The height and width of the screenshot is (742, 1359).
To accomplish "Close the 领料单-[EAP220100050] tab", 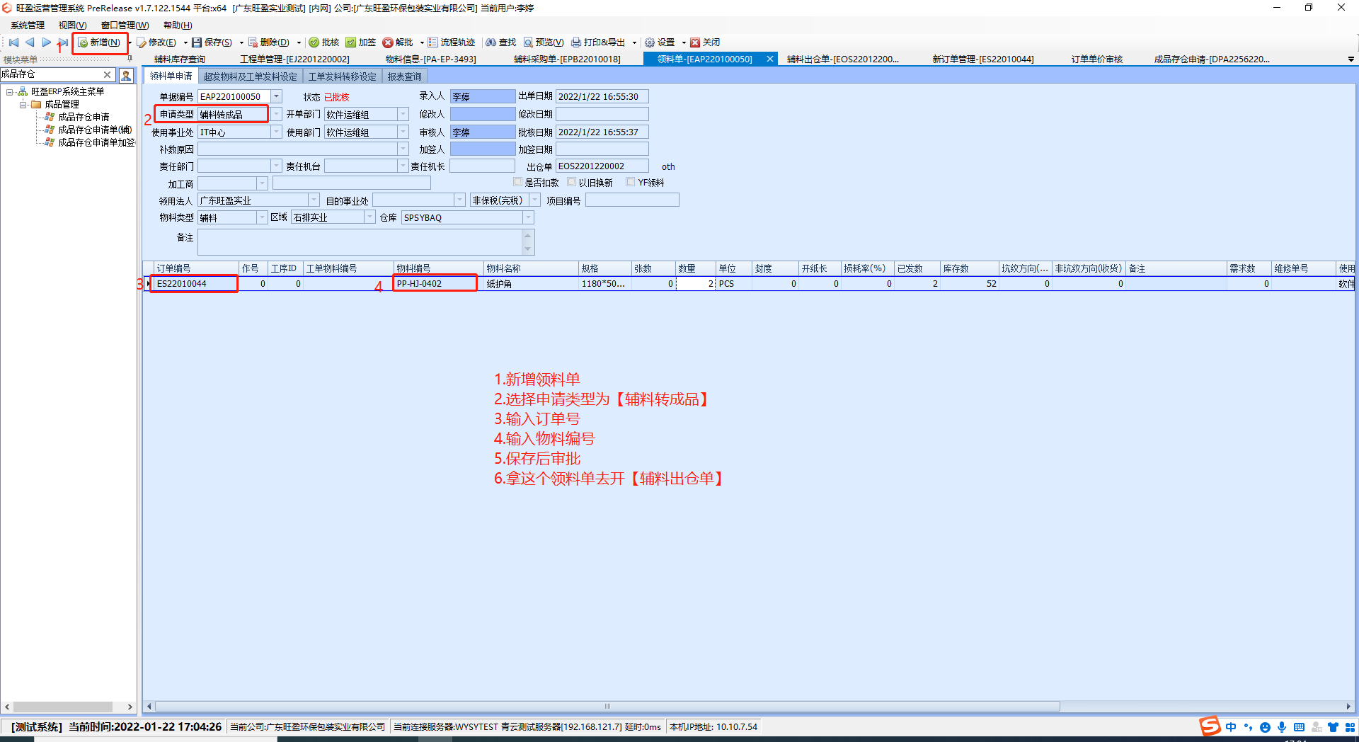I will [770, 59].
